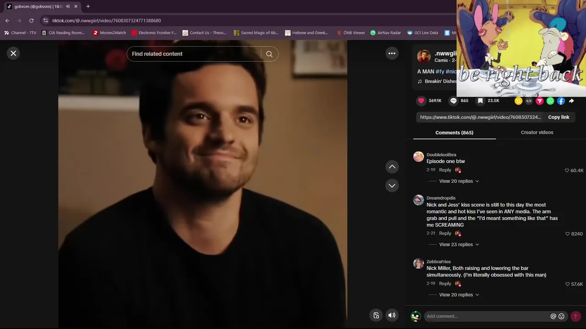Screen dimensions: 586x329
Task: Open the creator's profile avatar
Action: [x=423, y=57]
